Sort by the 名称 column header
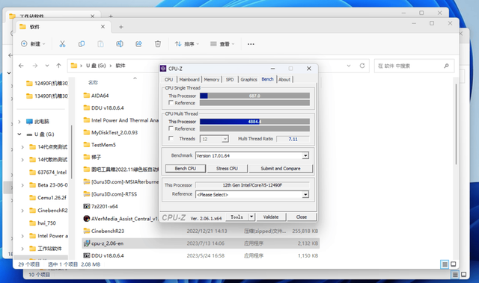 pos(93,83)
